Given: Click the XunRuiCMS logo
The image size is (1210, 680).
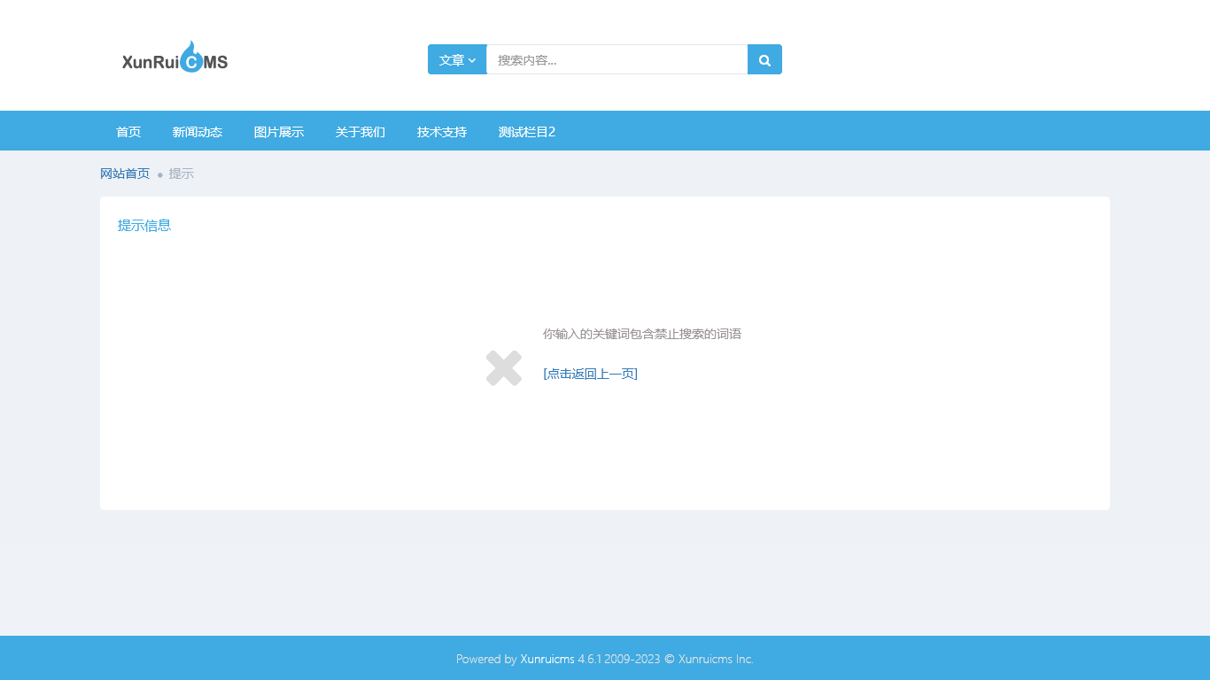Looking at the screenshot, I should 175,58.
